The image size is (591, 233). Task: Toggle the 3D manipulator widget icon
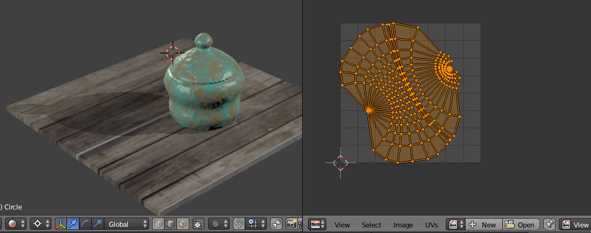(61, 225)
